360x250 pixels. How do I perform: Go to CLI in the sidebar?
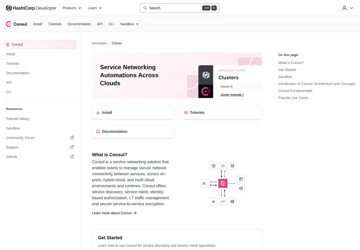[x=40, y=92]
